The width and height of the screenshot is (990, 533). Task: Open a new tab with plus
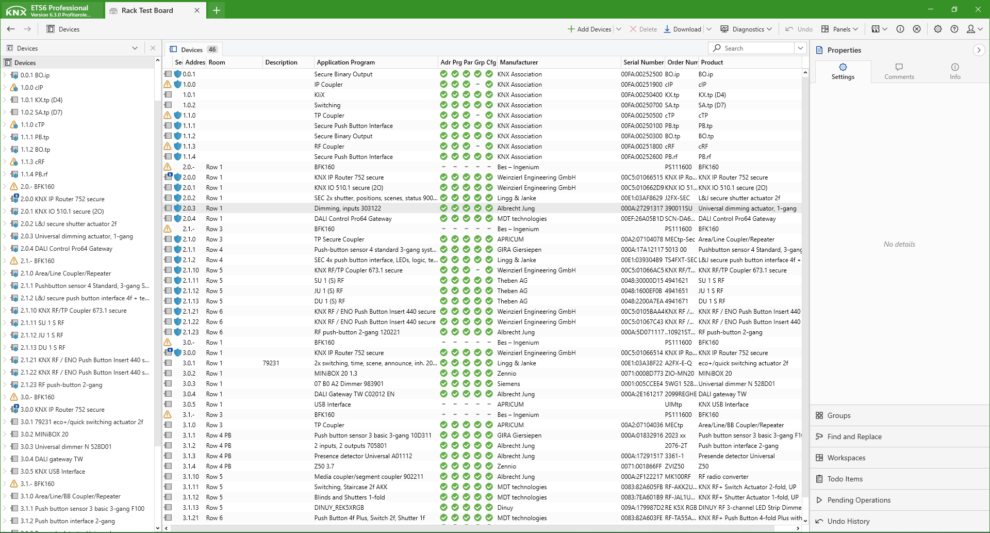coord(217,10)
